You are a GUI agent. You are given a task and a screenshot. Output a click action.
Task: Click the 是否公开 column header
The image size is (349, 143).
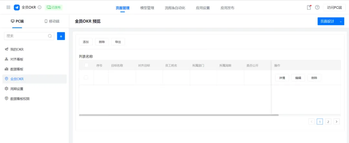tap(252, 65)
